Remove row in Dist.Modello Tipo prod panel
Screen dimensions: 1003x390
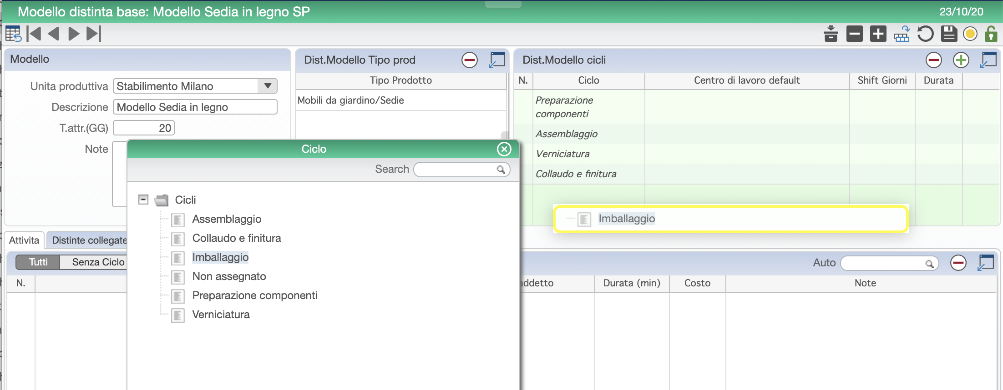(470, 60)
